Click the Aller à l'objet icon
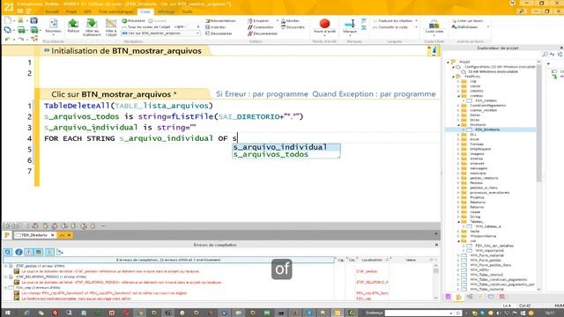The image size is (564, 317). pos(111,24)
